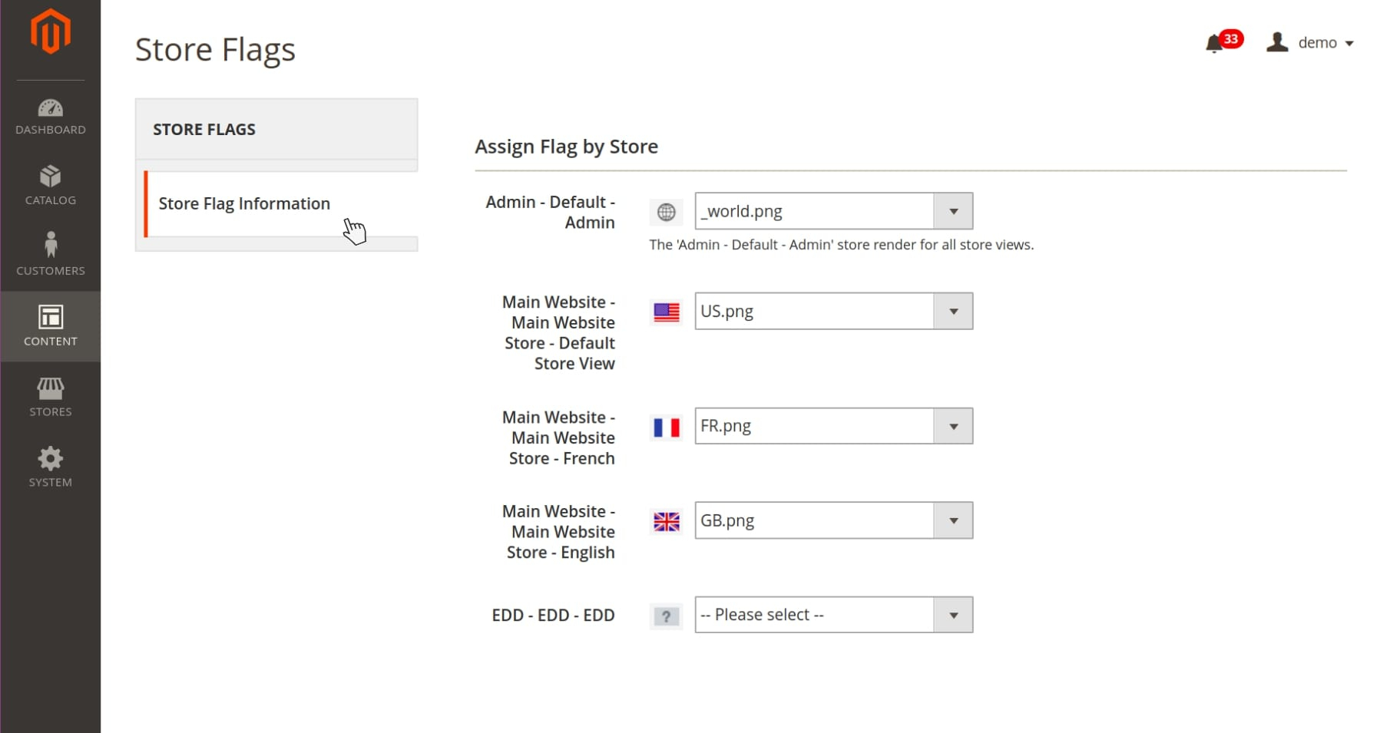Click the question mark placeholder for EDD
Screen dimensions: 1390x733
point(666,616)
